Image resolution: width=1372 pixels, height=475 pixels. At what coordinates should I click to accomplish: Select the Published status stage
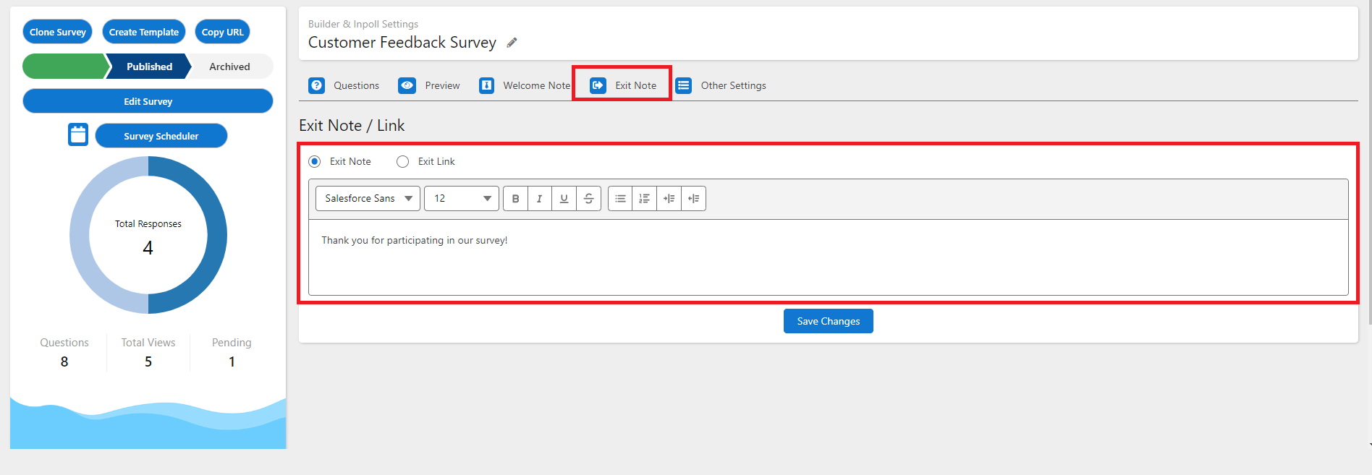(x=149, y=67)
